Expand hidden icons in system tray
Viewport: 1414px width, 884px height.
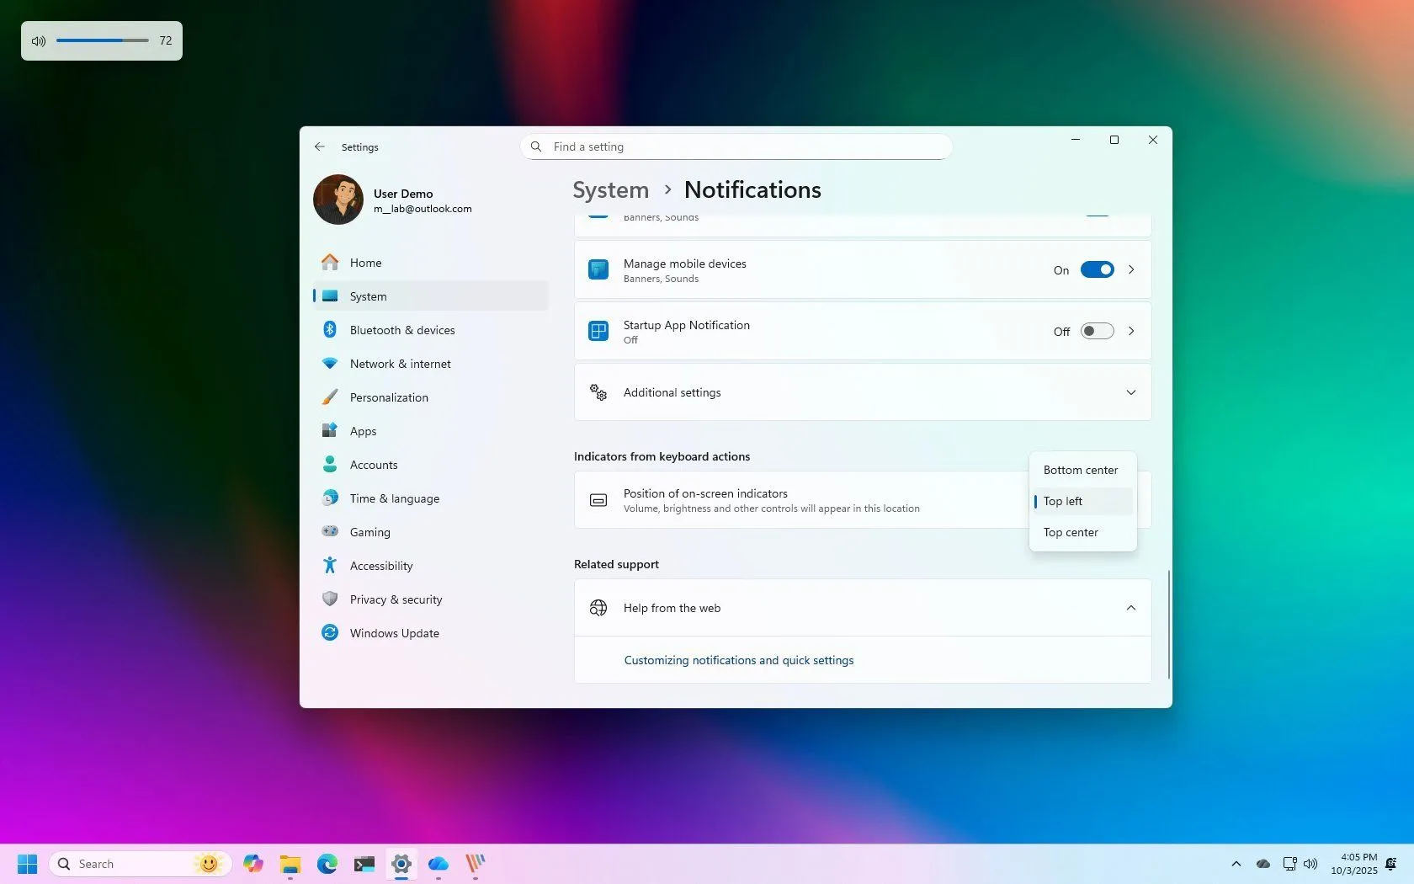[1236, 864]
